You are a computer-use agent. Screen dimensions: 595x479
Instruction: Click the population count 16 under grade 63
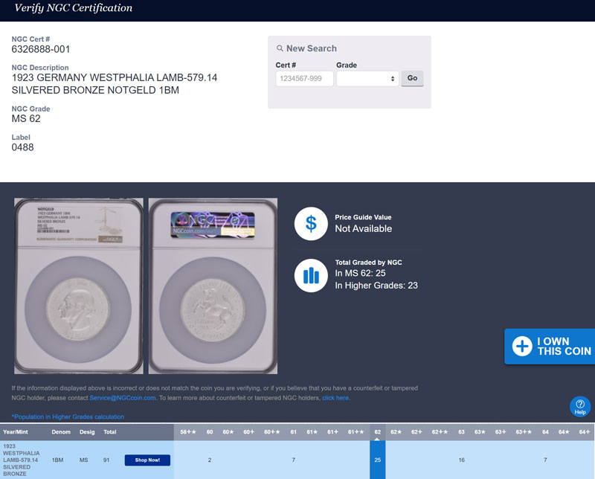[x=461, y=460]
